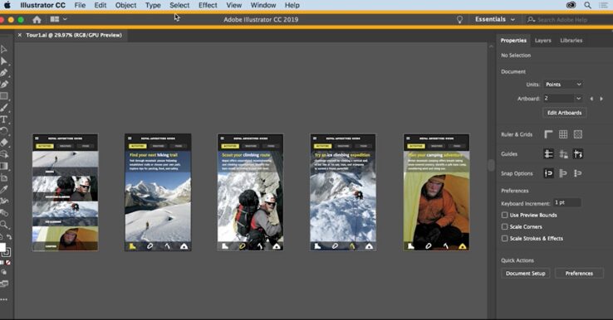The height and width of the screenshot is (320, 613).
Task: Open the Arrange Documents dropdown
Action: point(58,19)
